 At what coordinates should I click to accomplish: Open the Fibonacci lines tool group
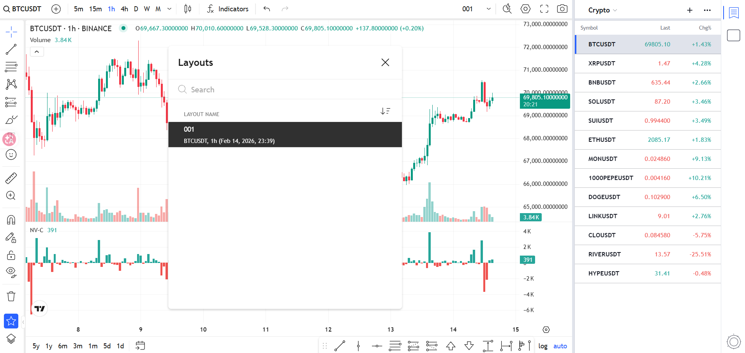(11, 67)
